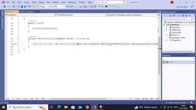Click the Home icon in Solution Explorer
Screen dimensions: 196x110
171,16
